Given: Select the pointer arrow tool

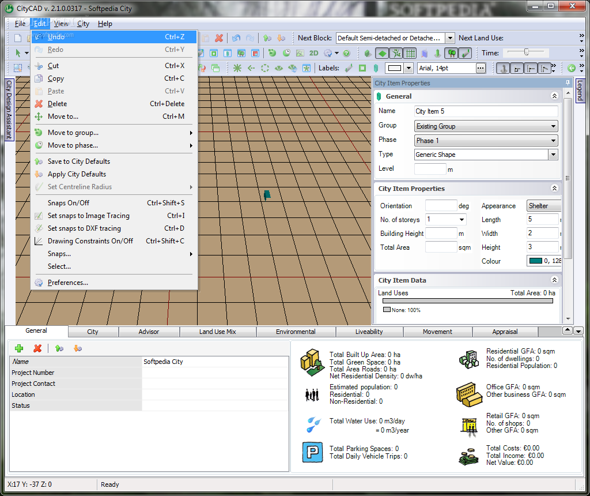Looking at the screenshot, I should point(18,53).
